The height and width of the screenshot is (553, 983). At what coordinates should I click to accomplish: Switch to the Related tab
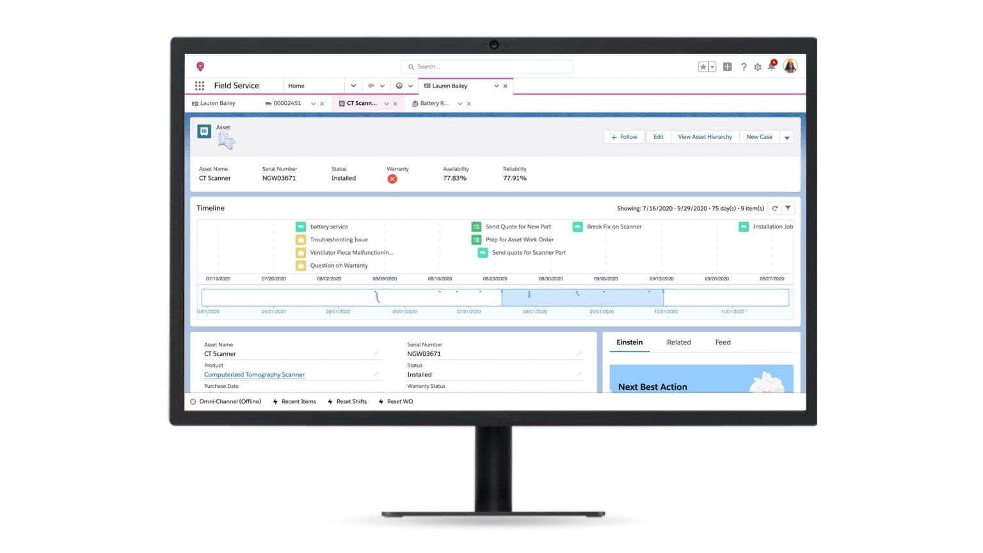click(x=678, y=342)
